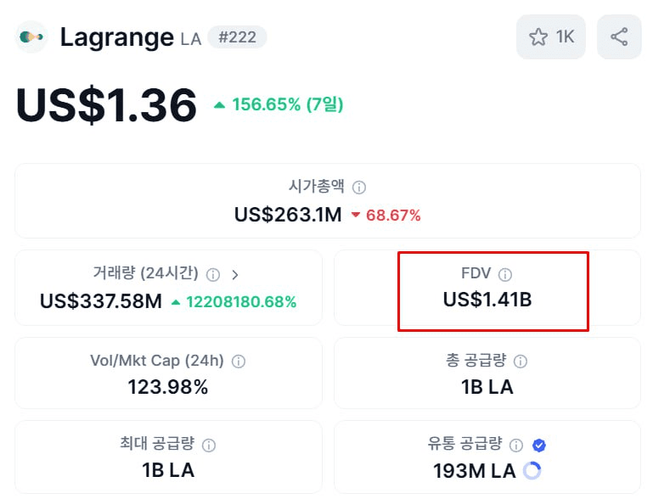Image resolution: width=653 pixels, height=499 pixels.
Task: Click info icon next to Vol/Mkt Cap (24h)
Action: point(239,362)
